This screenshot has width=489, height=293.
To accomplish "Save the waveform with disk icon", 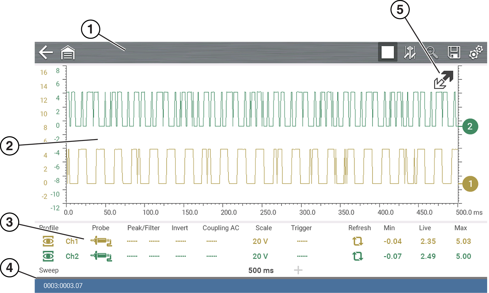I will (x=454, y=52).
